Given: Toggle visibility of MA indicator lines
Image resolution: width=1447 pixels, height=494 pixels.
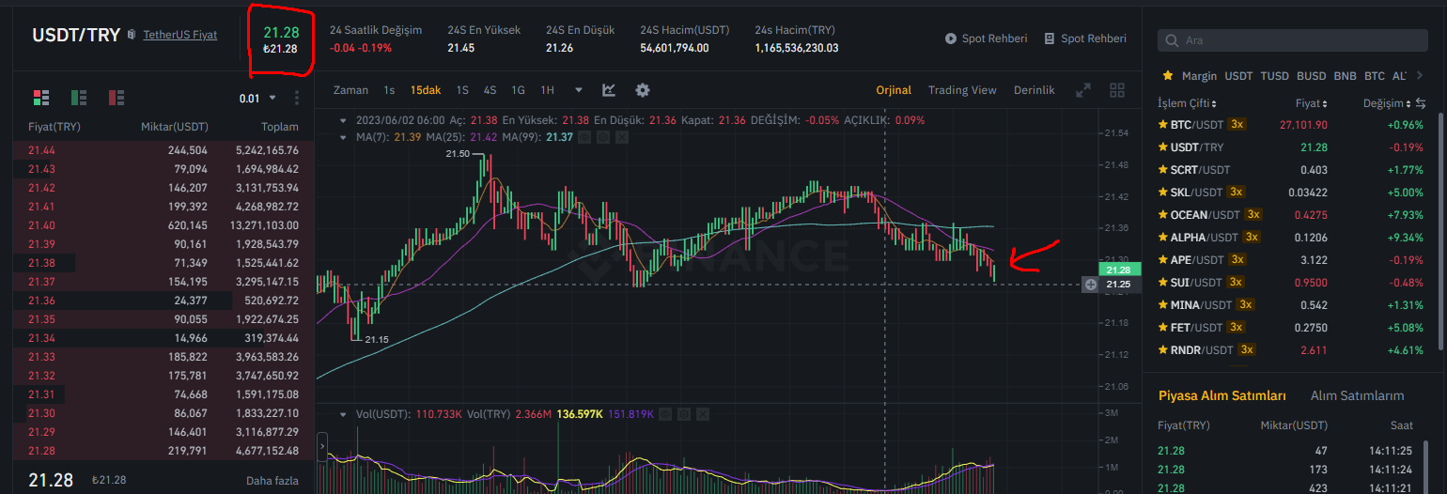Looking at the screenshot, I should [583, 137].
